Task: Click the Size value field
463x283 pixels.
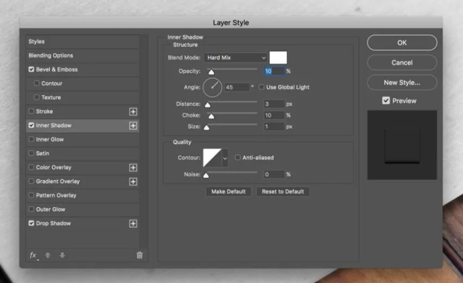Action: click(274, 126)
